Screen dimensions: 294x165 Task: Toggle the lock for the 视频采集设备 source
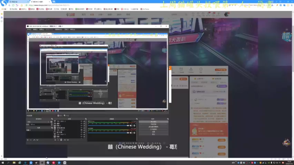[x=84, y=128]
